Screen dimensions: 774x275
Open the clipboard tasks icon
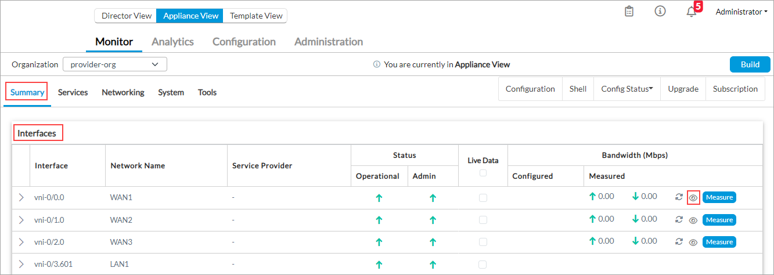[629, 12]
